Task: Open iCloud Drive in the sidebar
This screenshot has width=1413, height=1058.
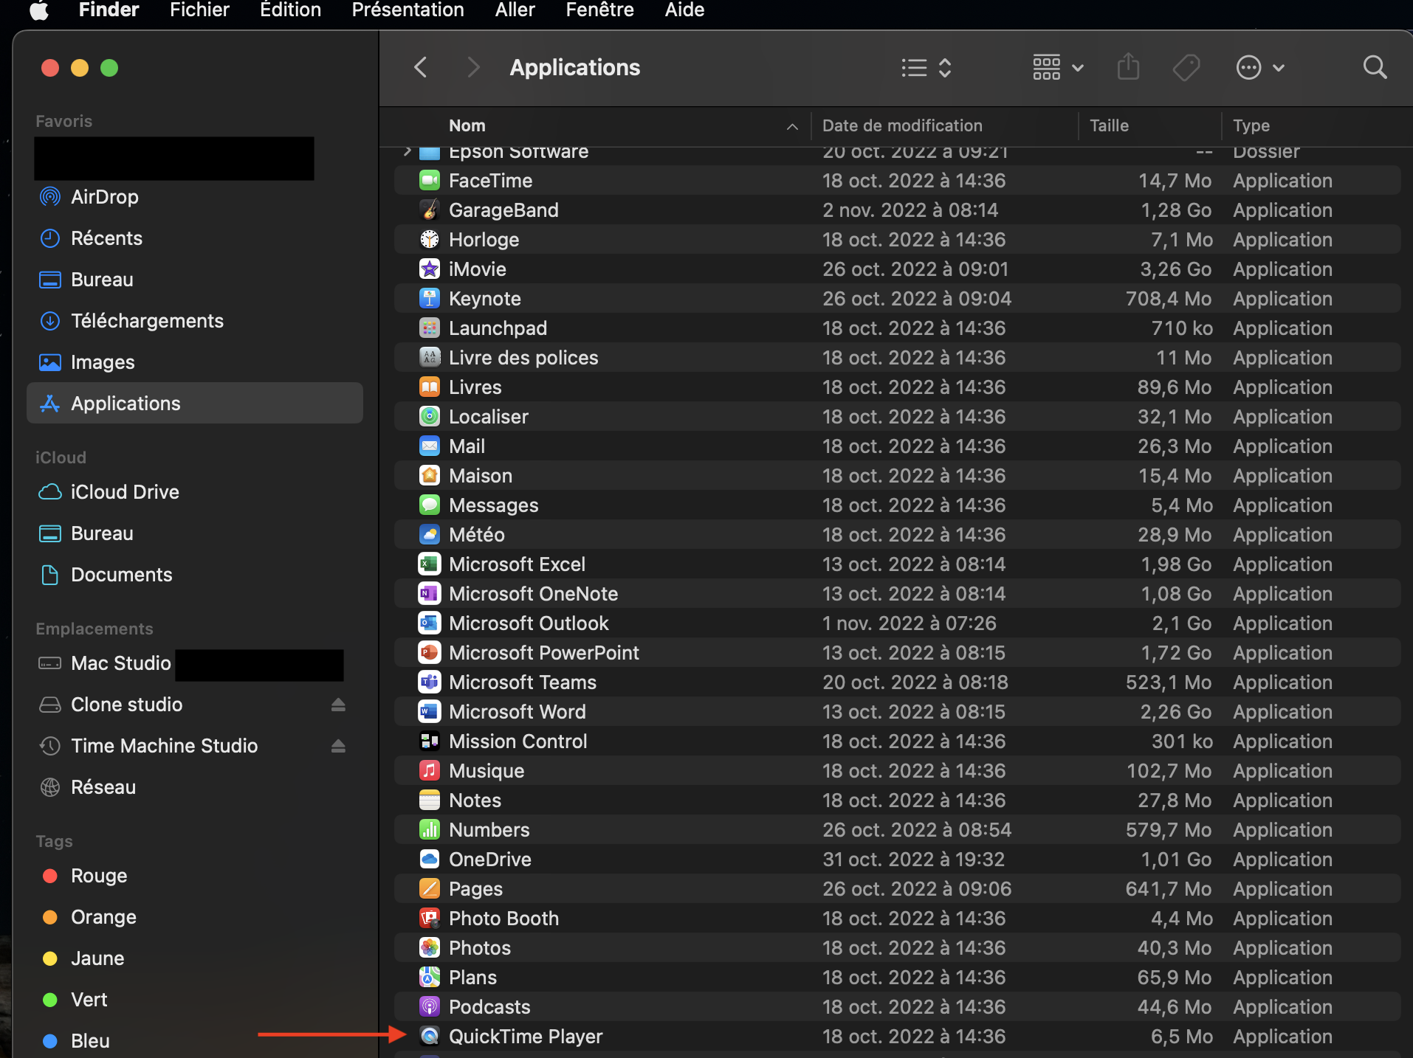Action: tap(195, 492)
